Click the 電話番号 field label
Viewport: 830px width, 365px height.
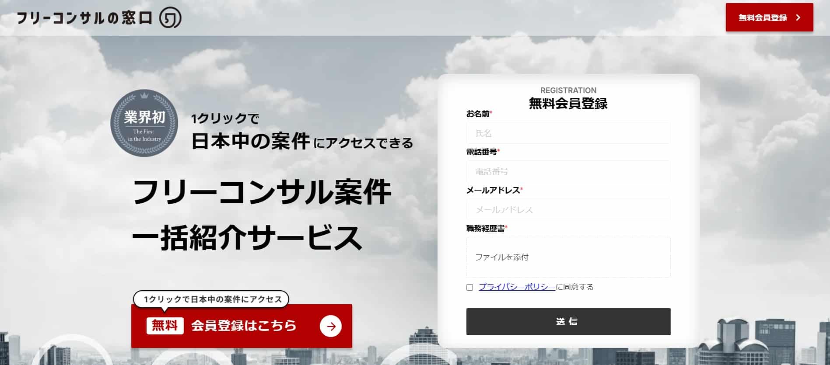tap(481, 152)
